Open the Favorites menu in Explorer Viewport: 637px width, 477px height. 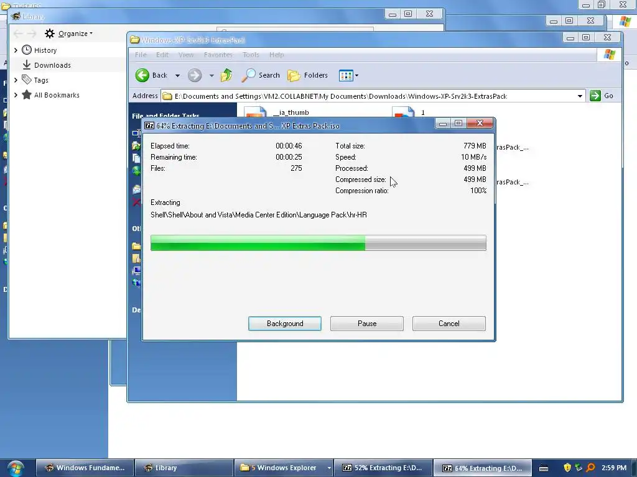218,55
